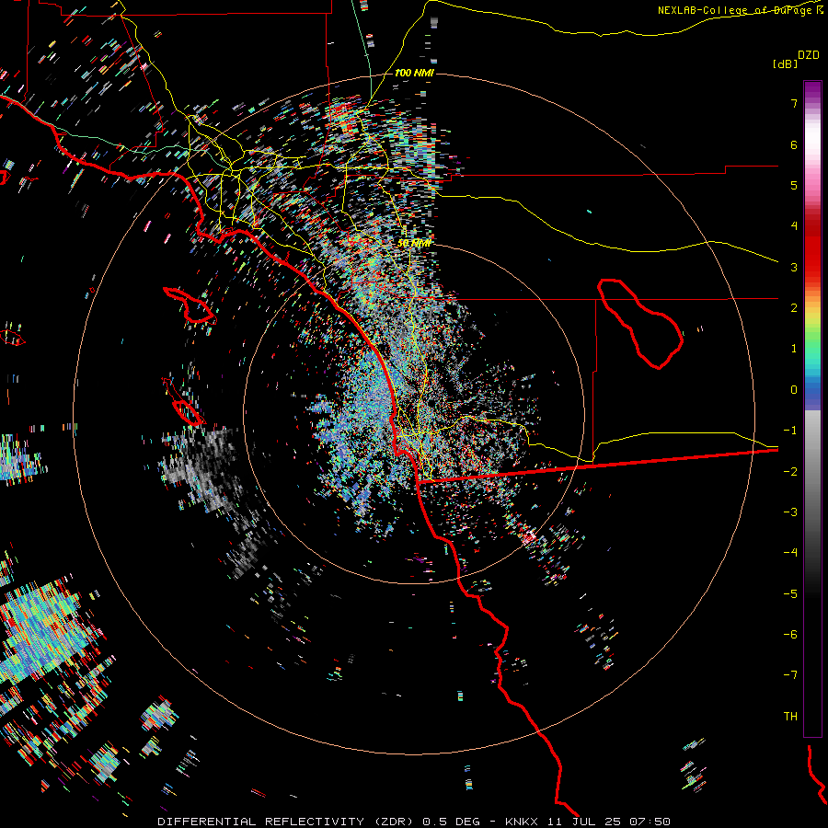The height and width of the screenshot is (828, 828).
Task: Click the positive "7" dB scale label
Action: coord(794,103)
